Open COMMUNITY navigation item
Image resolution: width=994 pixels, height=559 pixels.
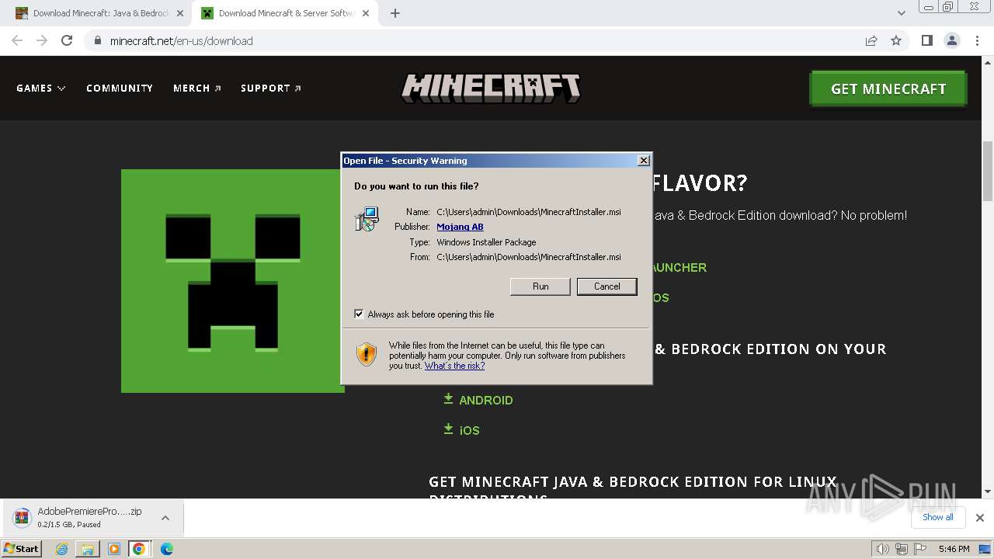tap(120, 88)
